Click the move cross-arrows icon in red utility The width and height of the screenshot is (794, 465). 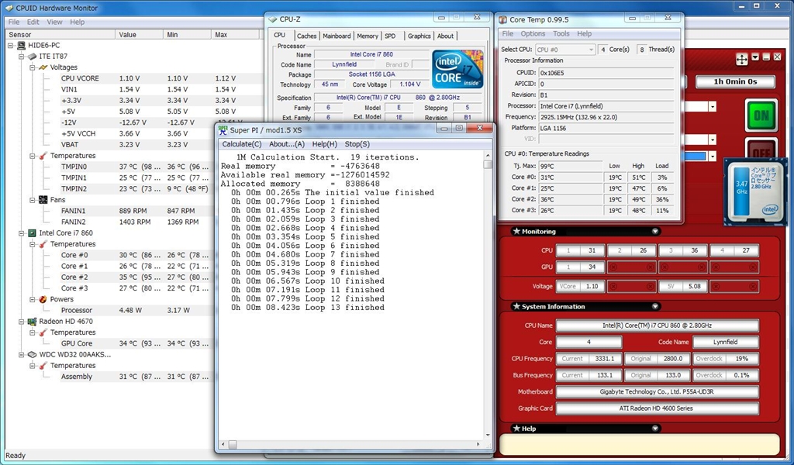[741, 59]
